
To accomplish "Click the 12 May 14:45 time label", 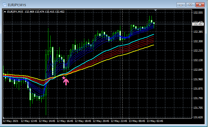I will 47,121.
